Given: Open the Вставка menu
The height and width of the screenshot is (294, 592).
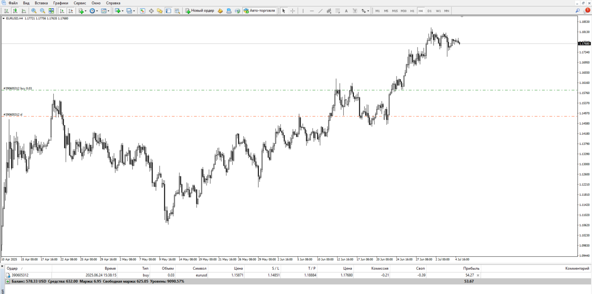Looking at the screenshot, I should (41, 3).
